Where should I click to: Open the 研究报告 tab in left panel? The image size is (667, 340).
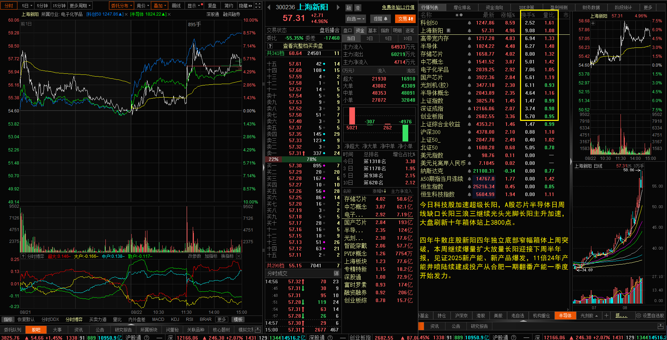[x=123, y=330]
